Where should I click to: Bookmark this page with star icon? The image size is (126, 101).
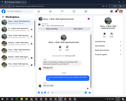[x=107, y=6]
